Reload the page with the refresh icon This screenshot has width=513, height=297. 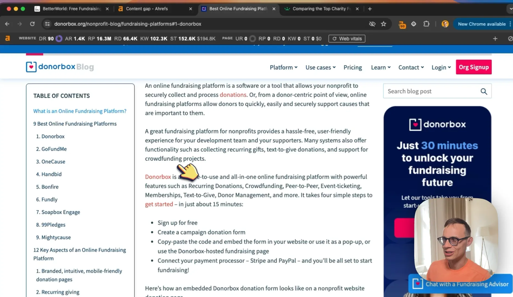point(32,24)
